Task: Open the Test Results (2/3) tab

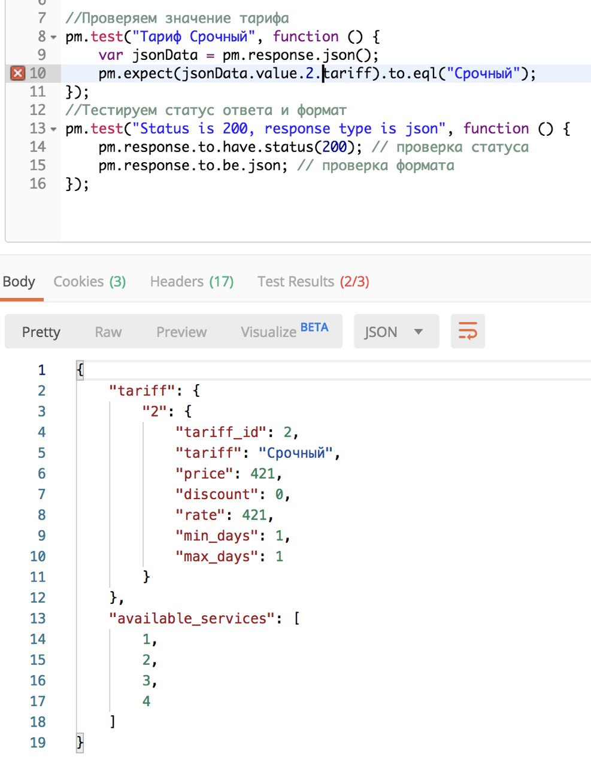Action: coord(313,281)
